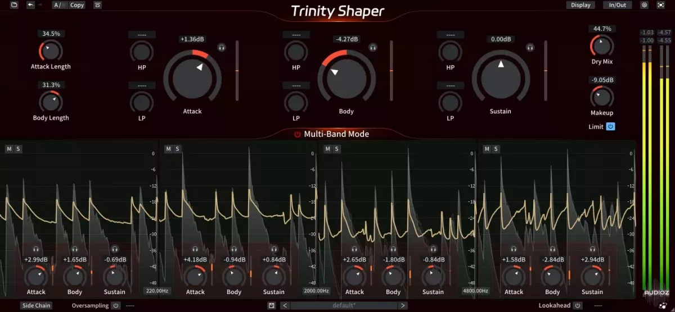The image size is (675, 312).
Task: Listen to Attack via headphone icon
Action: click(x=222, y=47)
